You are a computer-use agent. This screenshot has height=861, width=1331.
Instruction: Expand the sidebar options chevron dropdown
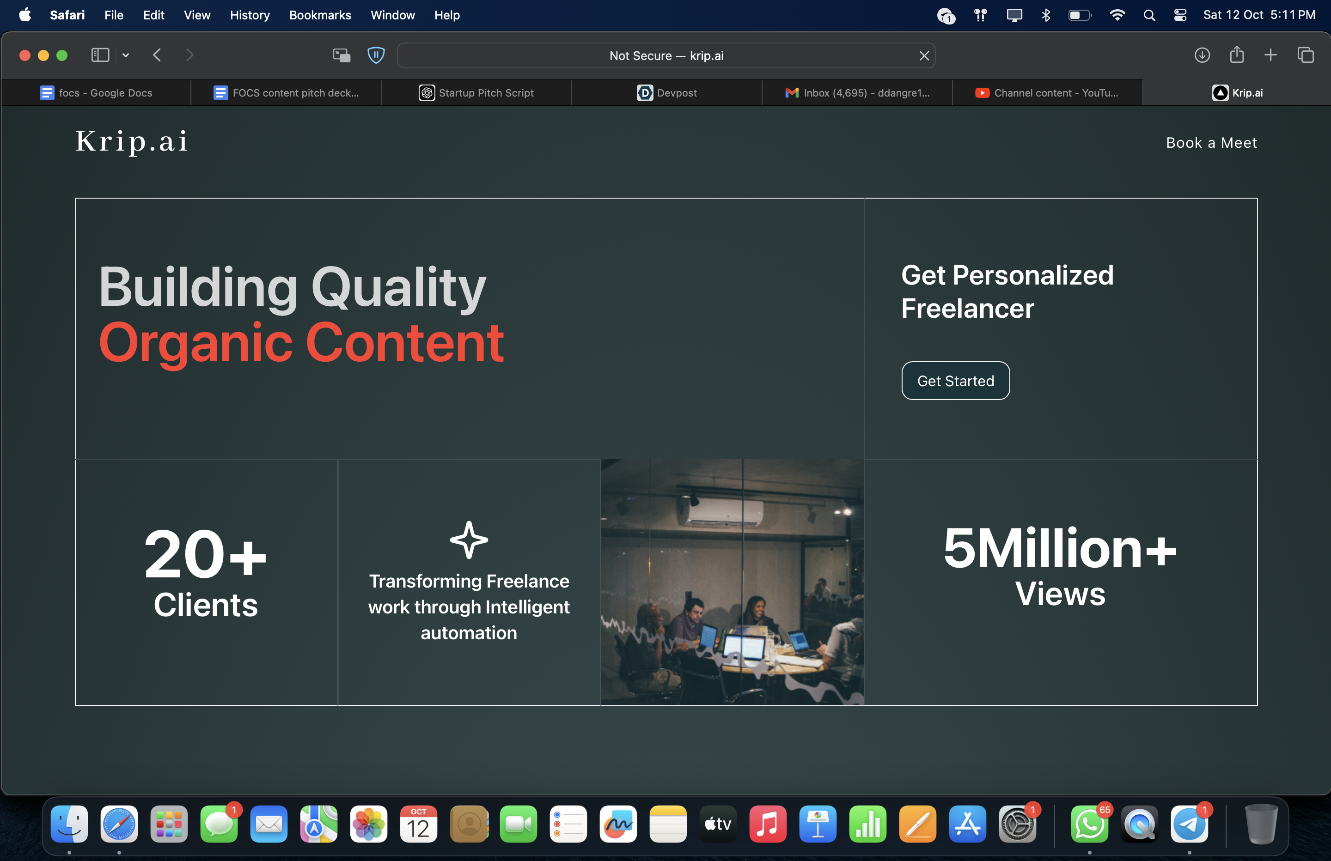pyautogui.click(x=126, y=55)
